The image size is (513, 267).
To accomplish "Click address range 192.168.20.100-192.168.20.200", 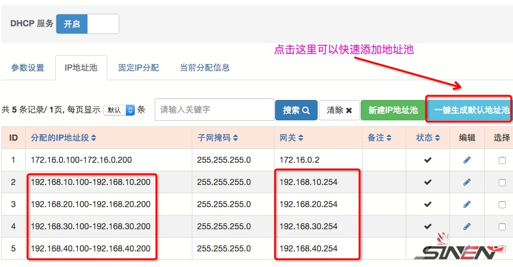I will [90, 204].
